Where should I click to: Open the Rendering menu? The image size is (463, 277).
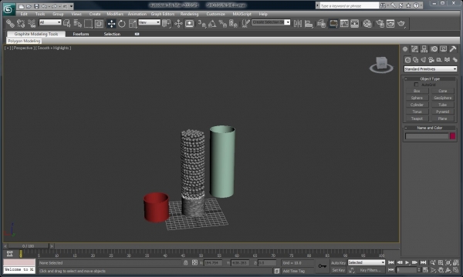(189, 14)
